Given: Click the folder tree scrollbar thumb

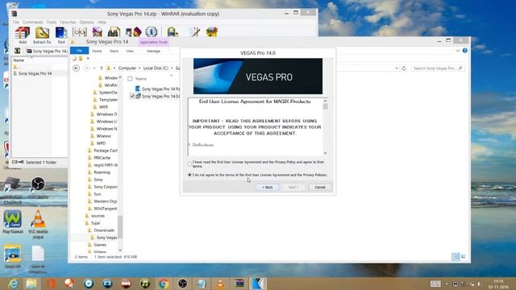Looking at the screenshot, I should tap(120, 226).
